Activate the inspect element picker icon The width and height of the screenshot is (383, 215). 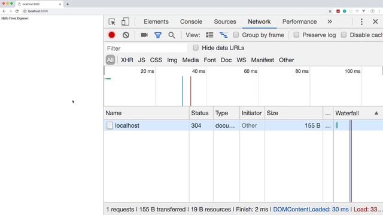pyautogui.click(x=112, y=21)
